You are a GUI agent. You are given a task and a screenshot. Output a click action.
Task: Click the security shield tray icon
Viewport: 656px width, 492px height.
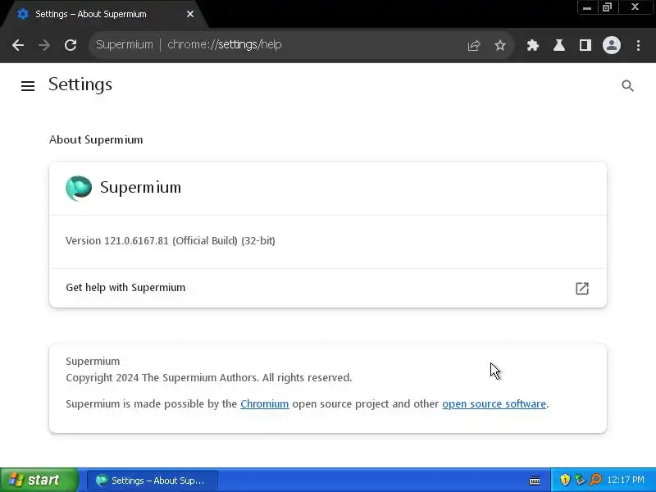[565, 480]
